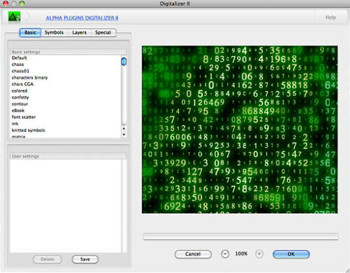Click the window resize grip at bottom corner
Viewport: 350px width, 273px height.
point(347,270)
